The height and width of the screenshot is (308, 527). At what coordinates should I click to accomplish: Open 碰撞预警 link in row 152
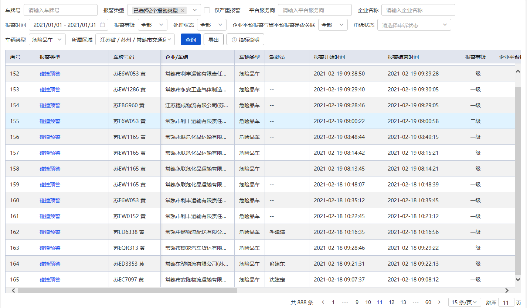(x=50, y=74)
